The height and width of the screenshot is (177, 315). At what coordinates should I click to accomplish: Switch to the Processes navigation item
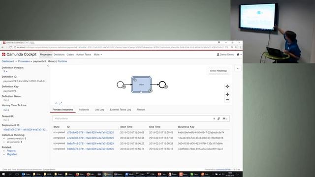(46, 55)
